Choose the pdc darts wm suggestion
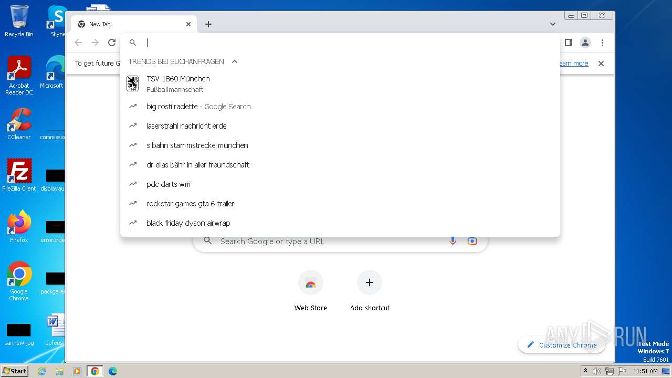Screen dimensions: 672x378 (340, 184)
